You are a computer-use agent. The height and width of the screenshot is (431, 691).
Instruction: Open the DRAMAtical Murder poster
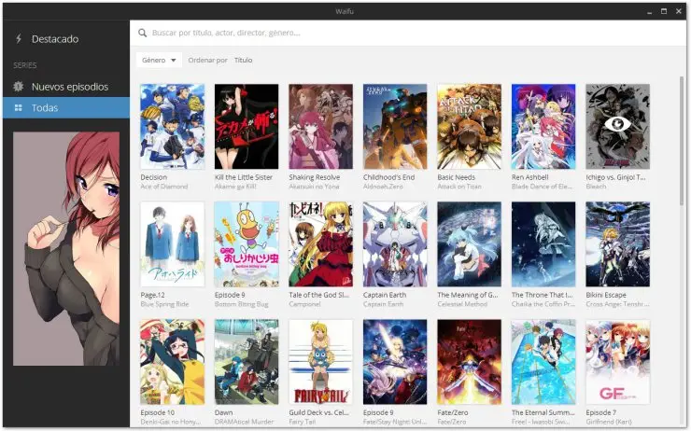click(247, 362)
